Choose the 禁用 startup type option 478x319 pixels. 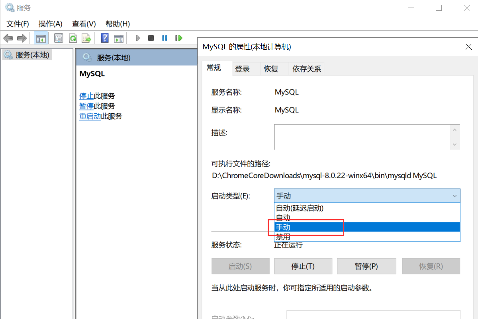[367, 237]
